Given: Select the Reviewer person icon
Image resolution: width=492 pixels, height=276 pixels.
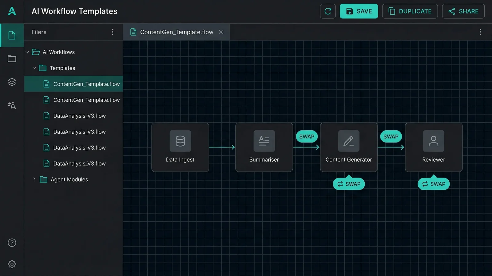Looking at the screenshot, I should (x=434, y=141).
